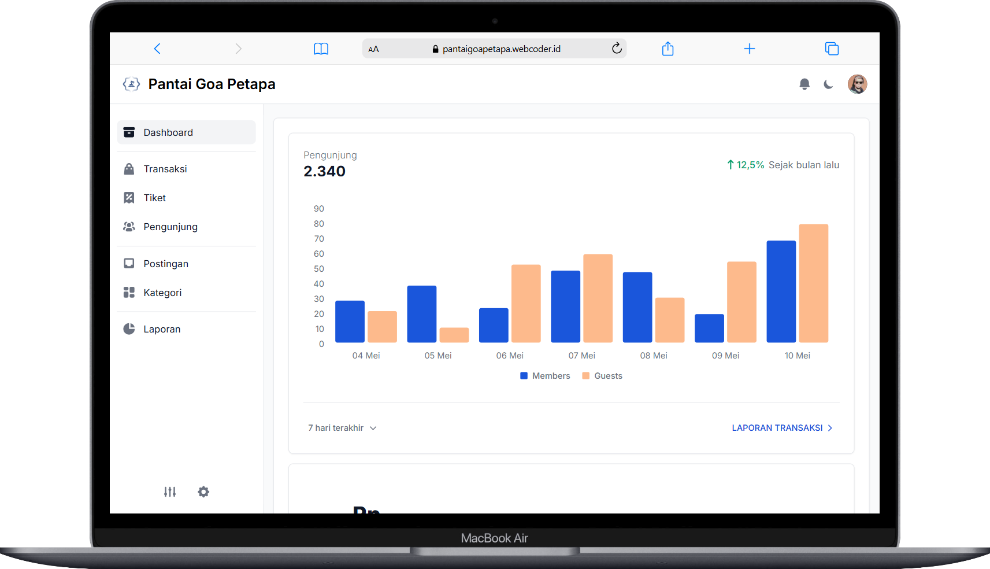
Task: Click the 05 Mei axis label
Action: pyautogui.click(x=438, y=356)
